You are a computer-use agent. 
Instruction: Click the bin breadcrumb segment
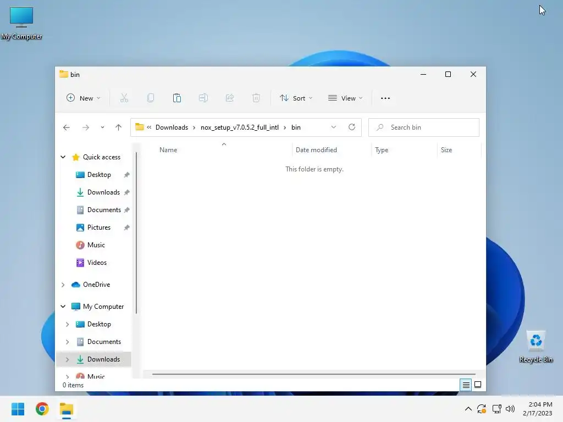(x=296, y=127)
